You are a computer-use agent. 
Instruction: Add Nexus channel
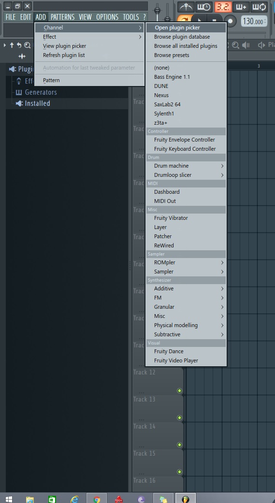pyautogui.click(x=186, y=95)
